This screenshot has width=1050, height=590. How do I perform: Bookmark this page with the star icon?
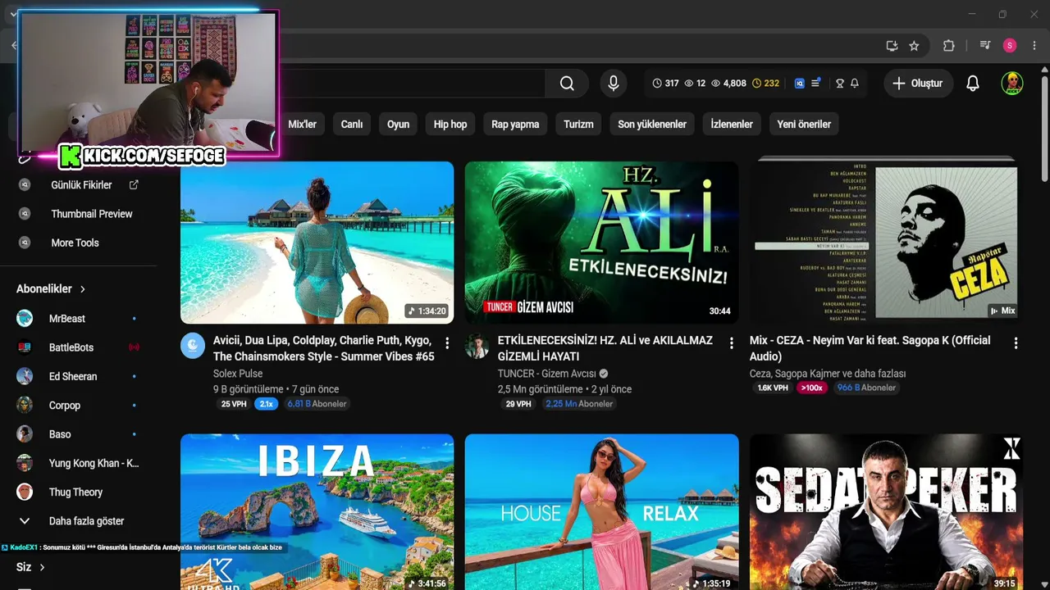pyautogui.click(x=914, y=46)
